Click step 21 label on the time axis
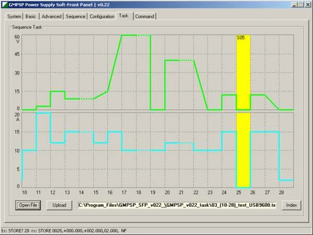 [181, 192]
